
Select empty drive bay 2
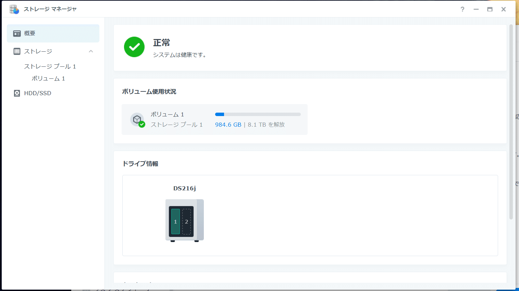point(187,221)
